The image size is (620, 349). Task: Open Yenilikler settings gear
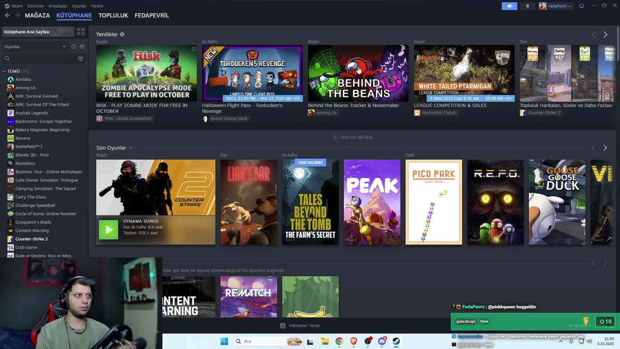tap(122, 34)
